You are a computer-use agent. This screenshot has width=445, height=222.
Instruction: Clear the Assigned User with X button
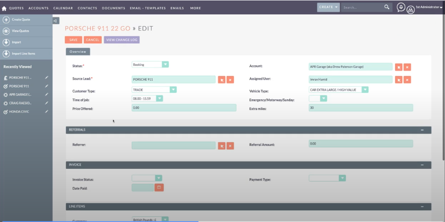pyautogui.click(x=407, y=80)
